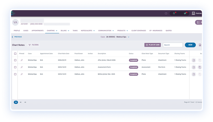Open the notifications bell icon
213x122 pixels.
tap(174, 13)
